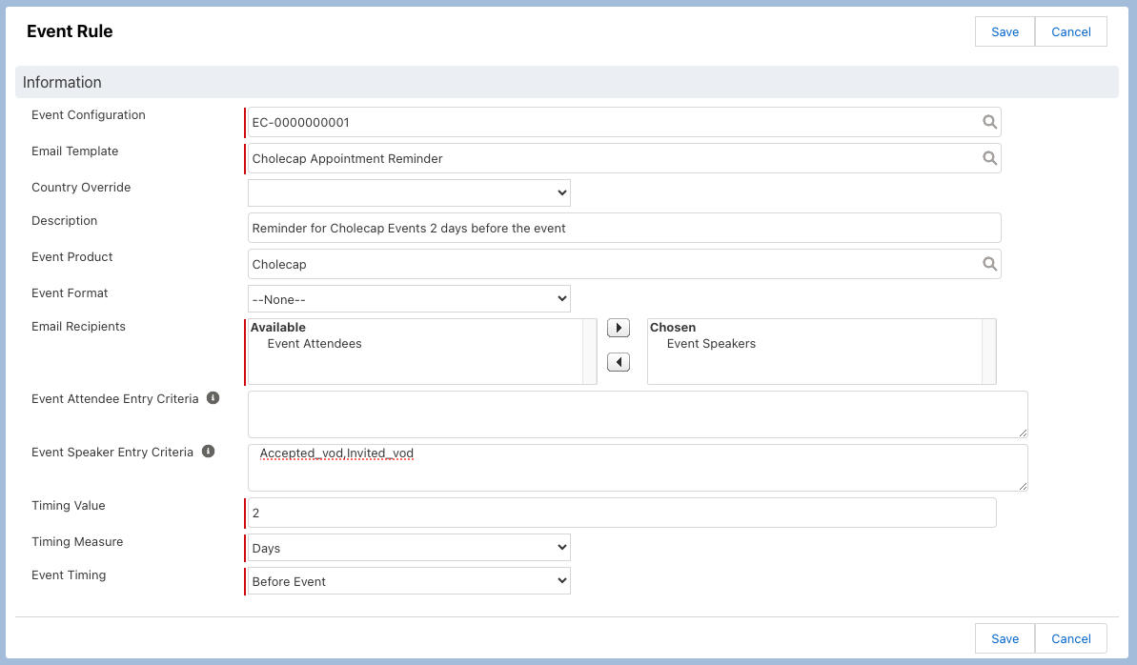Viewport: 1137px width, 665px height.
Task: Expand the Country Override dropdown
Action: 409,192
